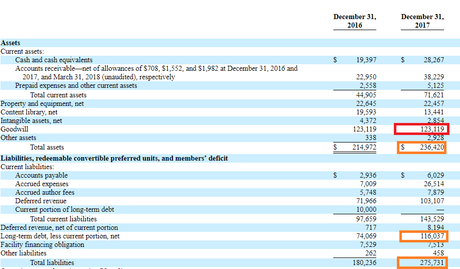460x269 pixels.
Task: Click the 'Total current liabilities' label
Action: pyautogui.click(x=63, y=219)
